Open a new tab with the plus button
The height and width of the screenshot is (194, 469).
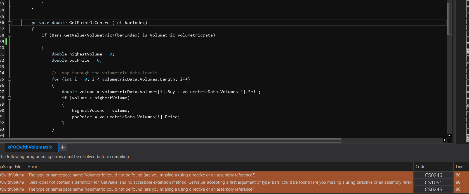click(x=63, y=147)
